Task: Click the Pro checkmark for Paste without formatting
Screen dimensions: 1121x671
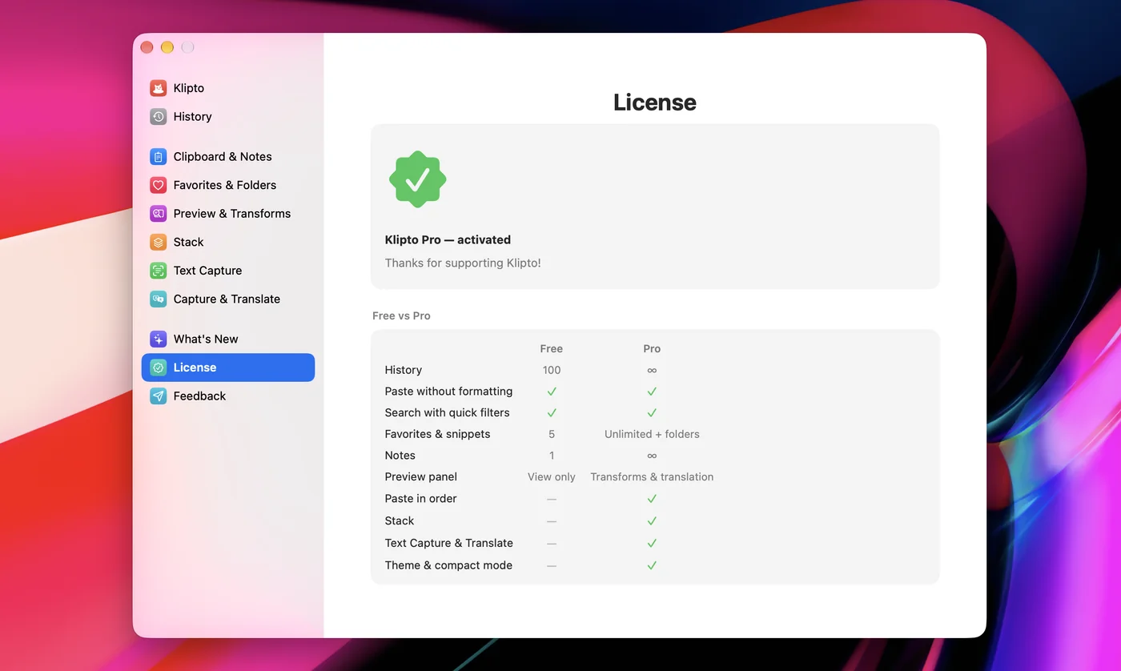Action: [x=652, y=392]
